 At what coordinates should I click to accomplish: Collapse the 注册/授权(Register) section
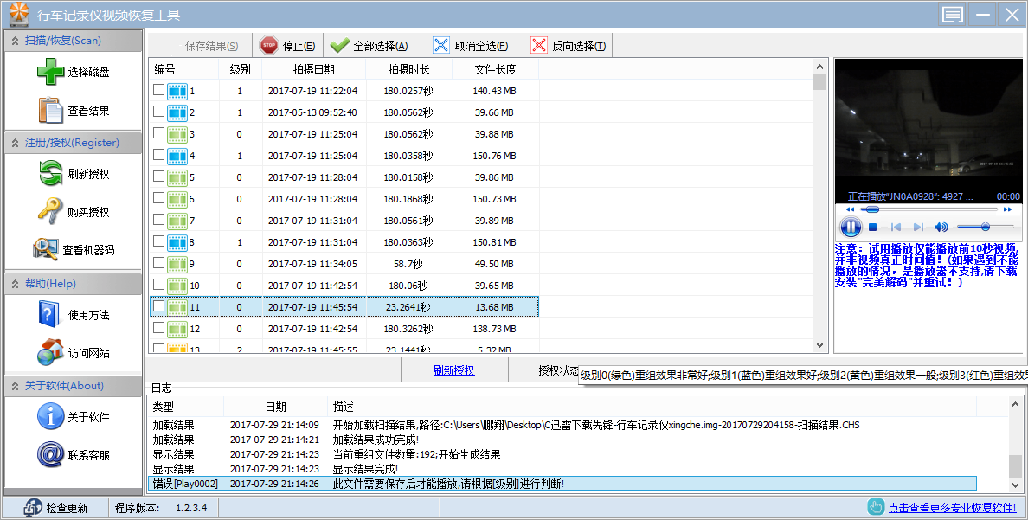pyautogui.click(x=15, y=143)
